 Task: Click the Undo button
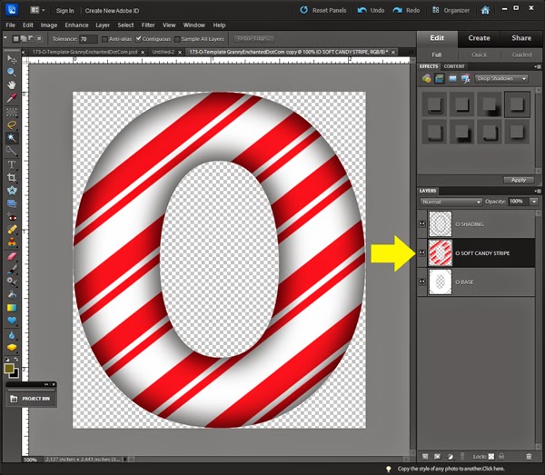tap(371, 10)
